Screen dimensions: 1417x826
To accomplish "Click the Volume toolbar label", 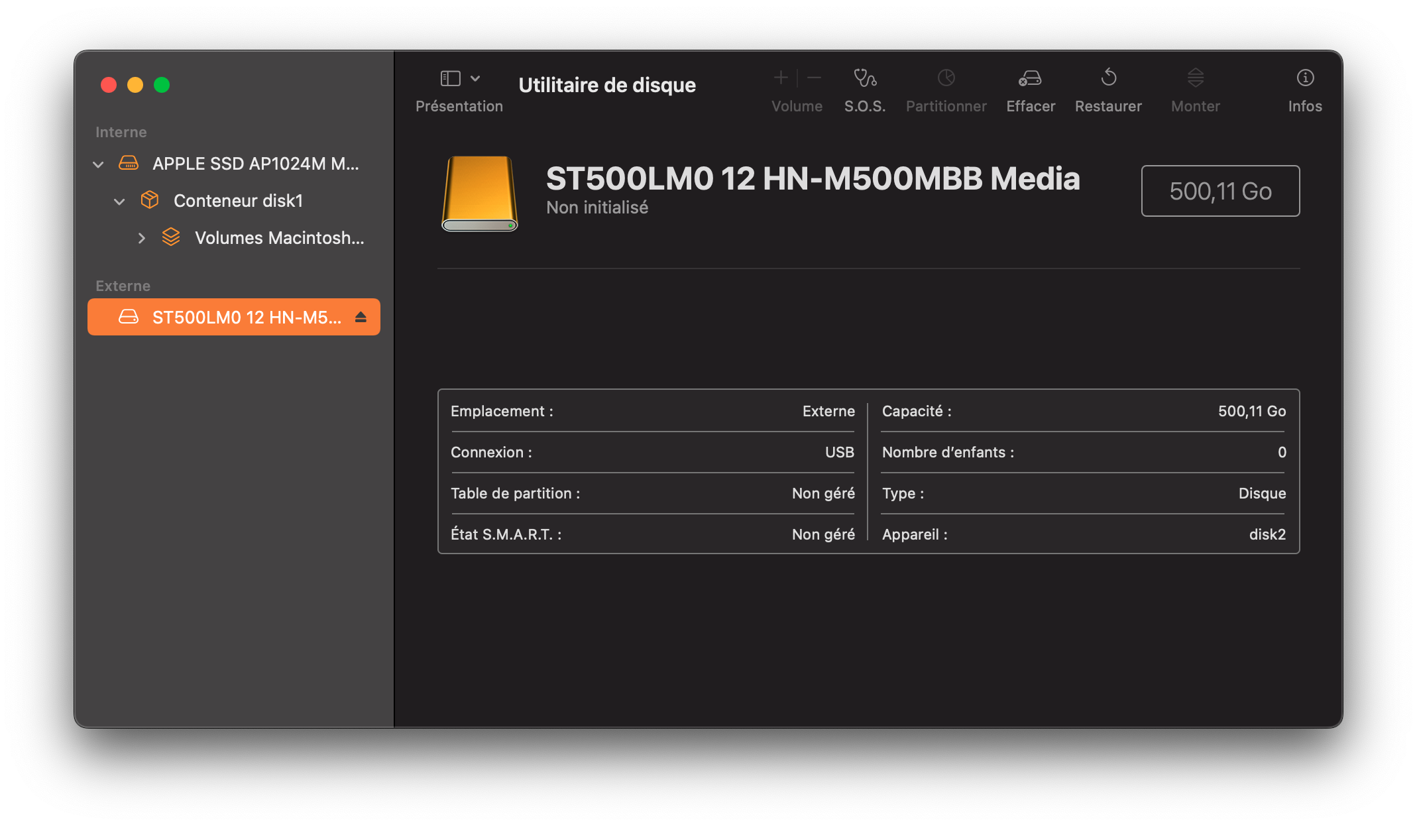I will (x=797, y=106).
